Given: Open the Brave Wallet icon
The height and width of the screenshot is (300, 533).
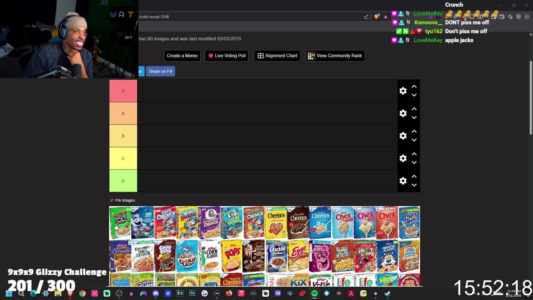Looking at the screenshot, I should tap(502, 17).
